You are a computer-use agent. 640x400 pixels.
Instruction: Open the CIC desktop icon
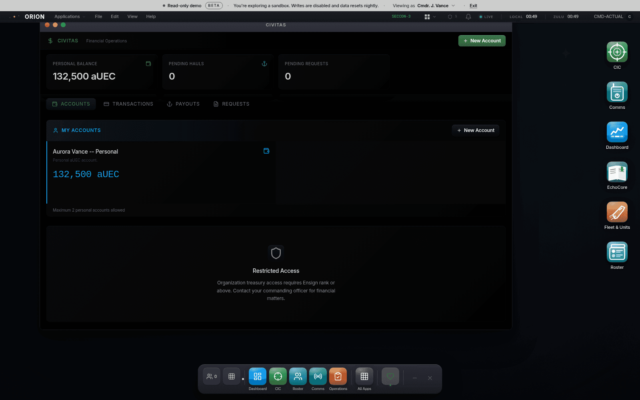coord(617,52)
